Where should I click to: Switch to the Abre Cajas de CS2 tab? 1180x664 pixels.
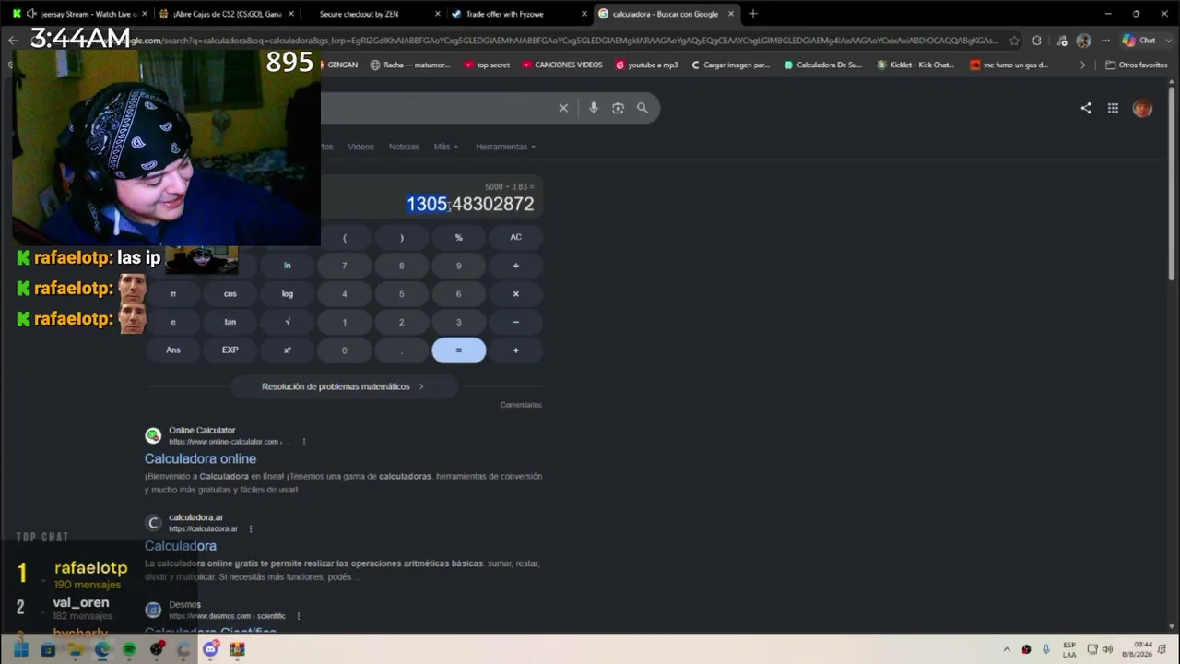pyautogui.click(x=226, y=14)
